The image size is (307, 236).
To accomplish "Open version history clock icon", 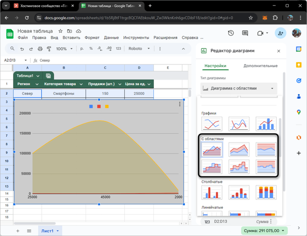I will (x=231, y=33).
